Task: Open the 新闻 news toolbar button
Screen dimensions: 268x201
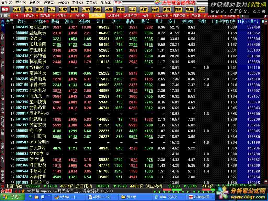Action: click(167, 9)
